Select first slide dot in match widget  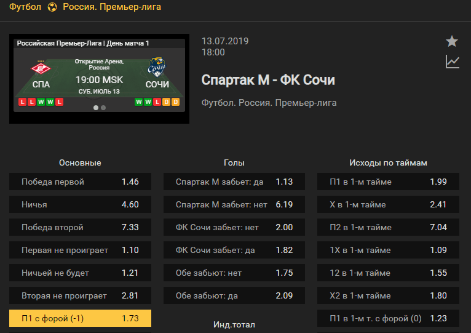(x=96, y=108)
